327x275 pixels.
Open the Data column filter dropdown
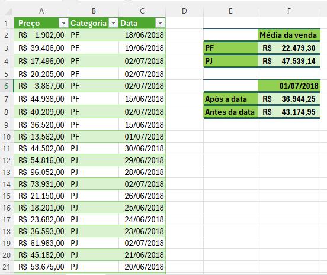[x=160, y=23]
